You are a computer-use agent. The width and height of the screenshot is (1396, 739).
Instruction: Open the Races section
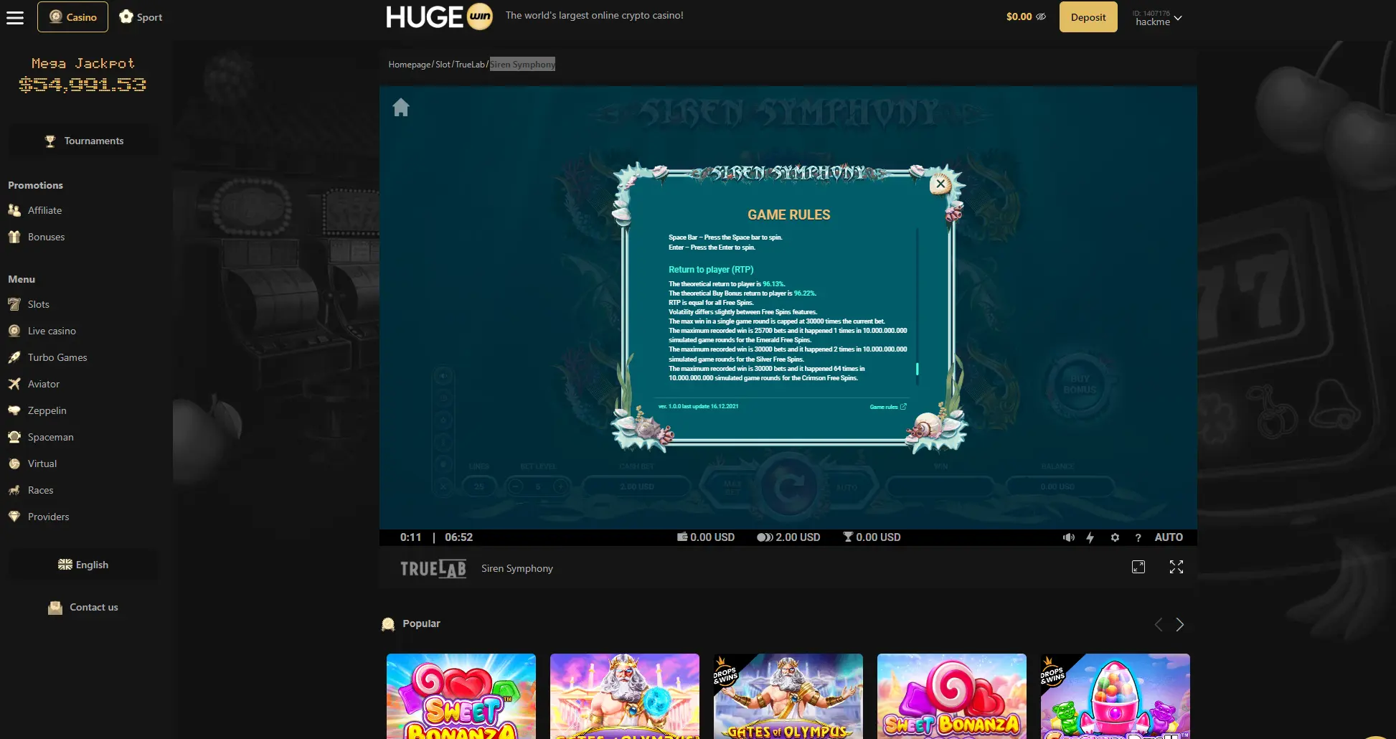pos(41,490)
